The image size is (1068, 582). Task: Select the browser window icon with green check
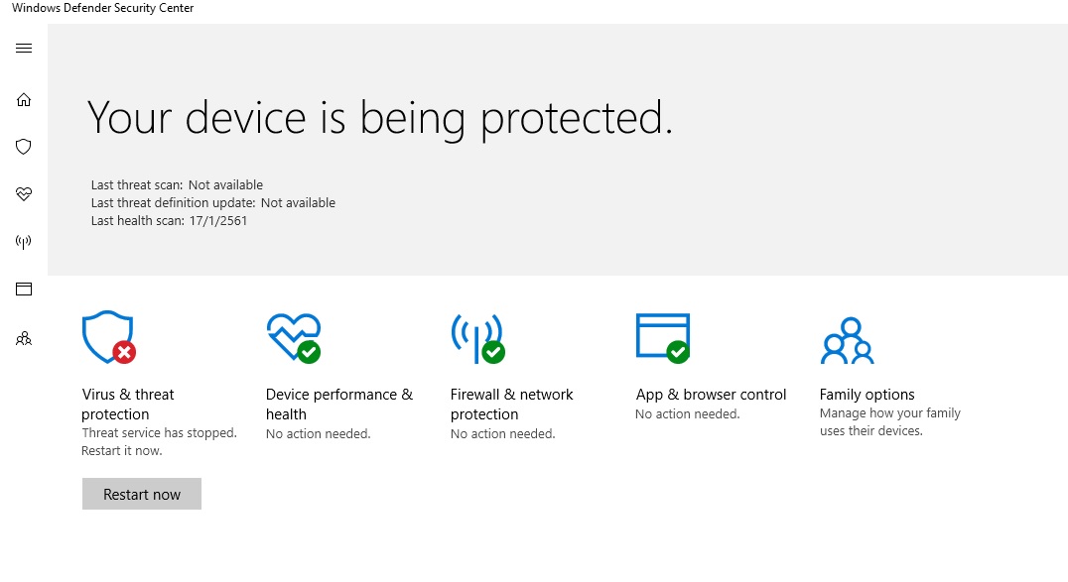(662, 337)
